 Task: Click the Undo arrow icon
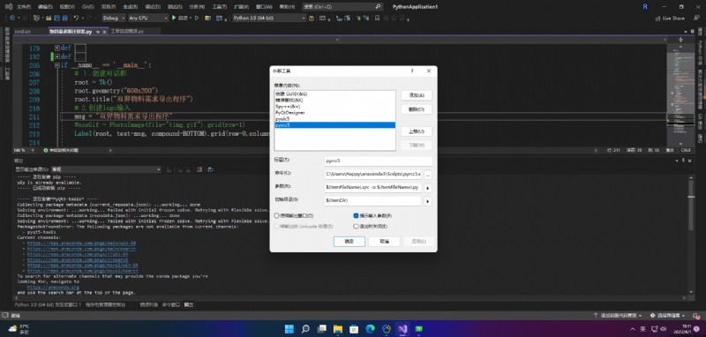pos(76,18)
